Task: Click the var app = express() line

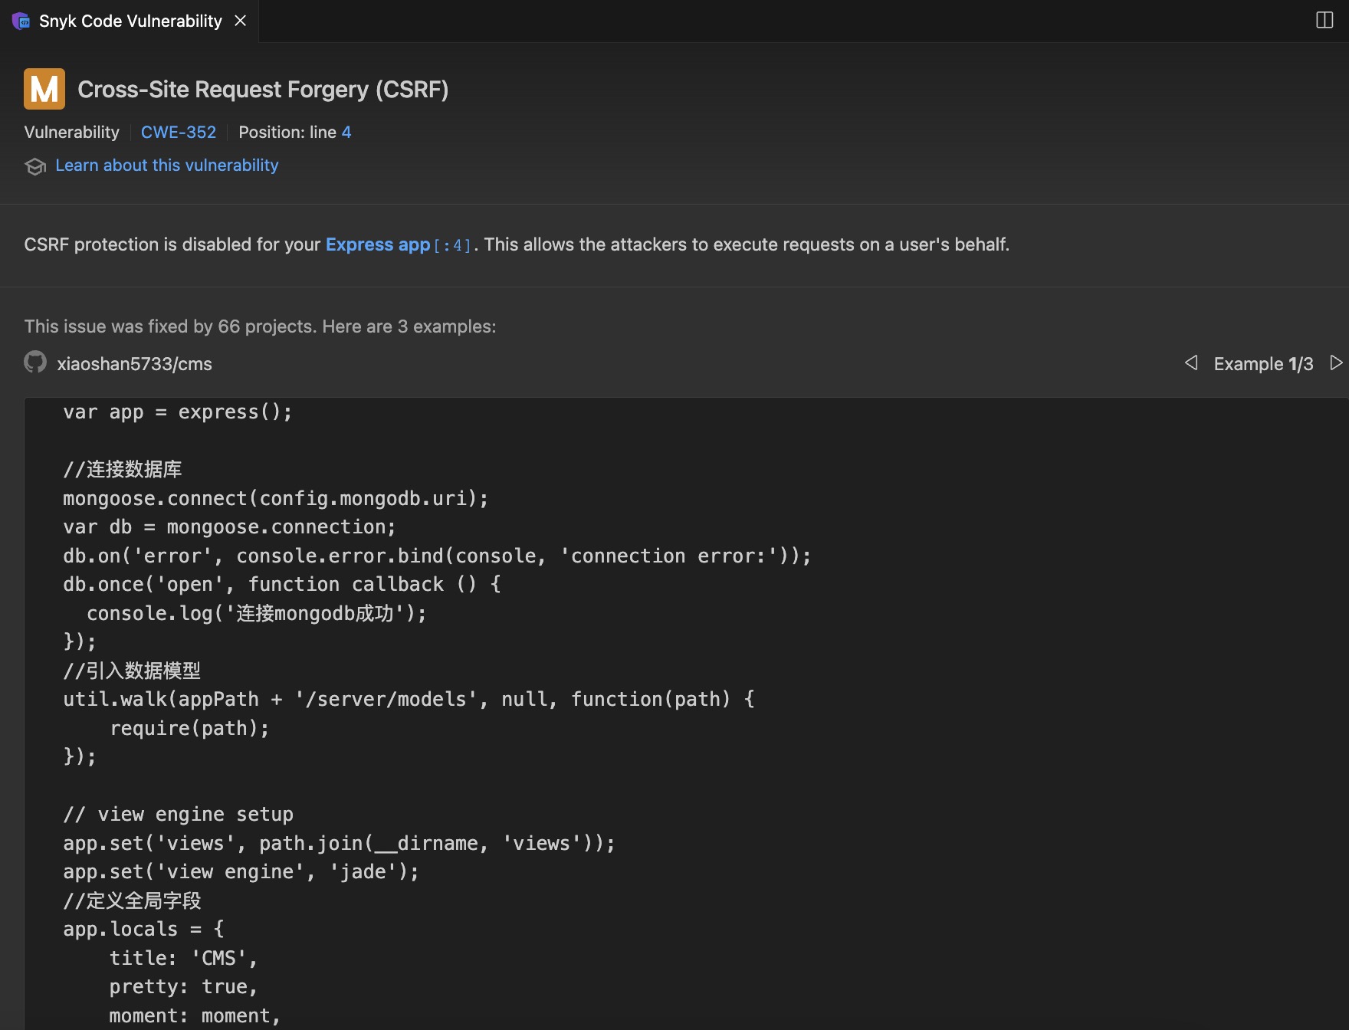Action: click(178, 412)
